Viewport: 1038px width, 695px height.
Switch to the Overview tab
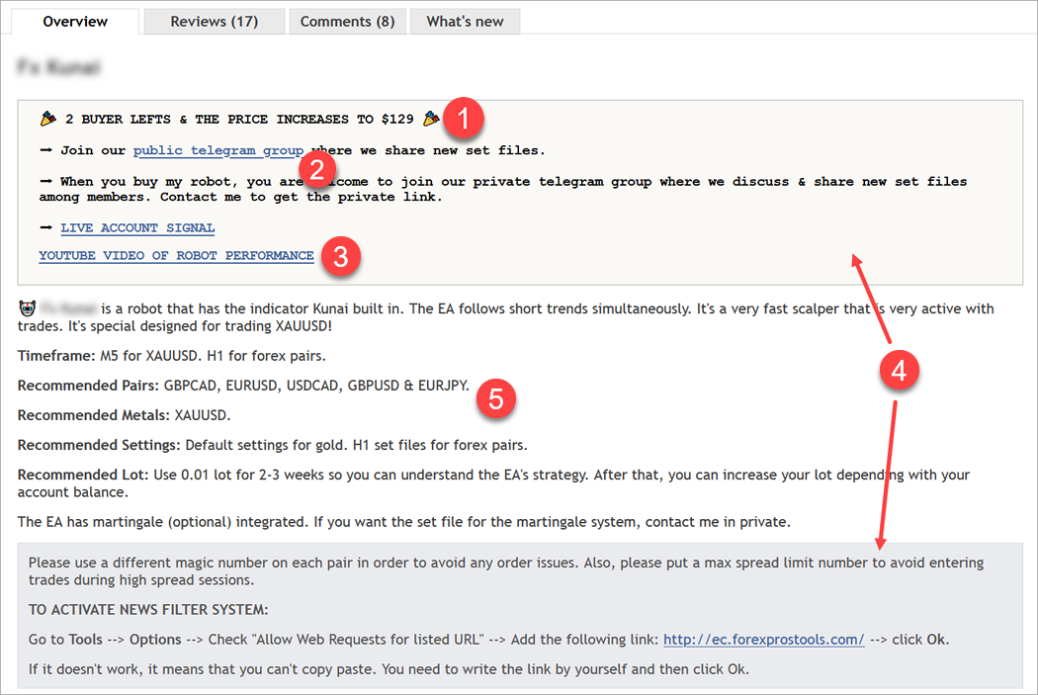tap(76, 21)
